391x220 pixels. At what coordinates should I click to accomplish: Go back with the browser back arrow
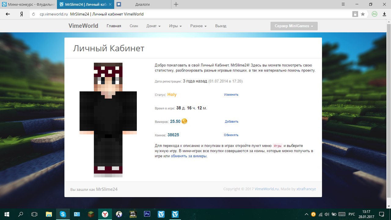point(8,14)
